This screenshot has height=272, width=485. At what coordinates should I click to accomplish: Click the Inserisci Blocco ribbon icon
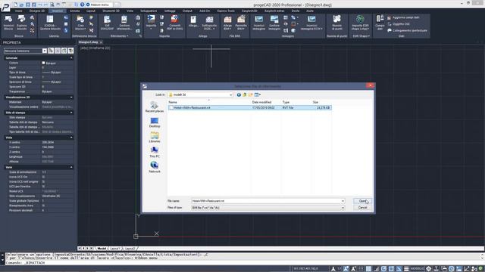[x=8, y=23]
